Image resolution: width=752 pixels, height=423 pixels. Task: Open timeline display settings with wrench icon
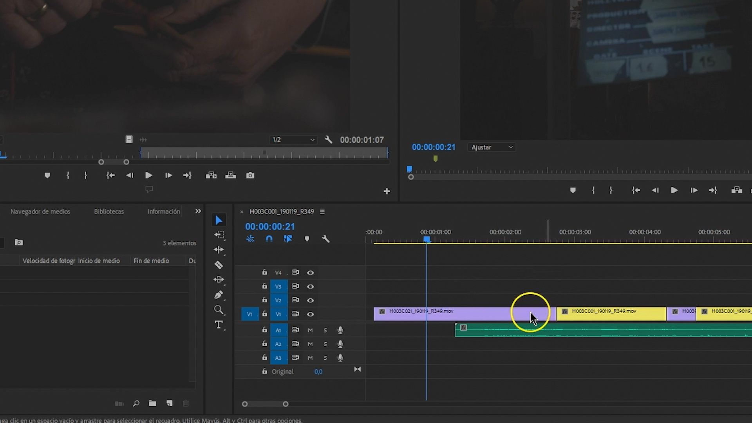[x=326, y=239]
